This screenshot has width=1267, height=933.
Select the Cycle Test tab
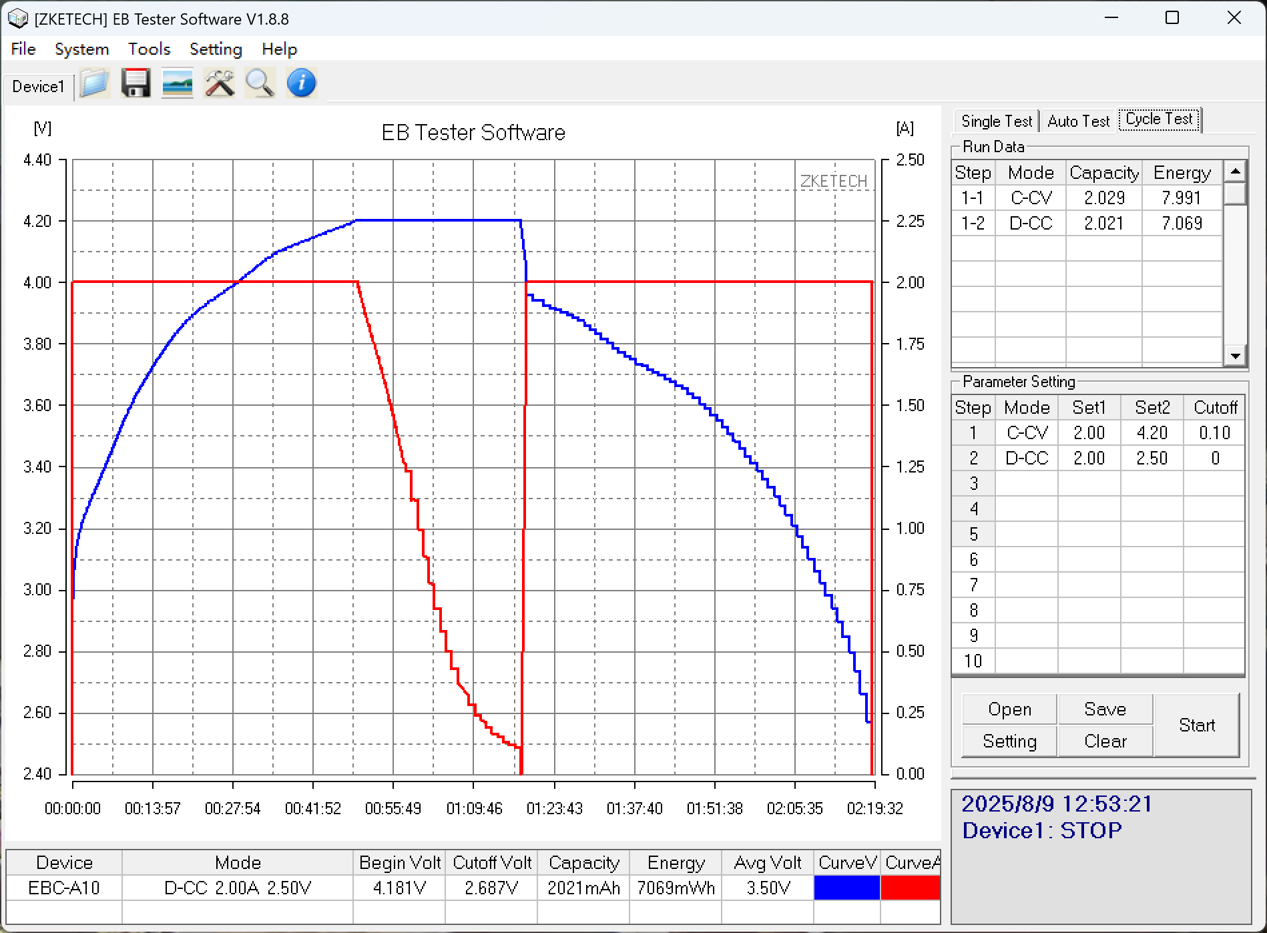pos(1159,119)
